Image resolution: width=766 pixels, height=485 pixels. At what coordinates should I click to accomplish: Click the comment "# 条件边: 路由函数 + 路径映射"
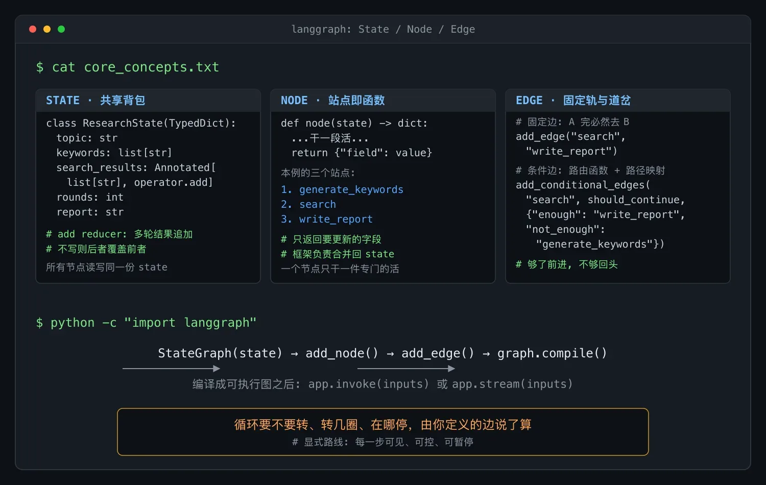pos(590,170)
